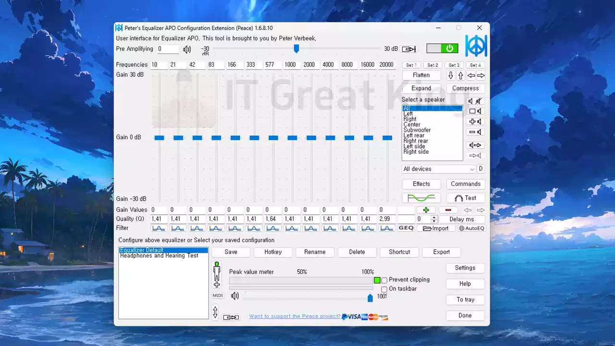Open the GEQ graphic equalizer button

click(x=406, y=228)
